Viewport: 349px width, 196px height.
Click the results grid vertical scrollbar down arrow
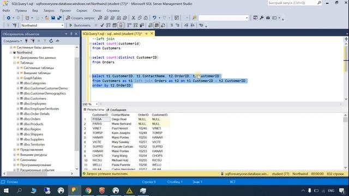click(345, 168)
